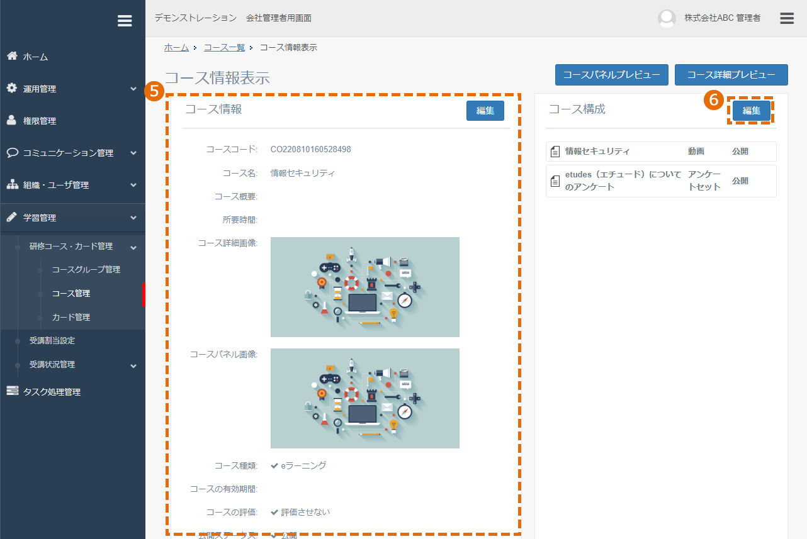Image resolution: width=807 pixels, height=539 pixels.
Task: Follow the ホーム breadcrumb link
Action: point(176,47)
